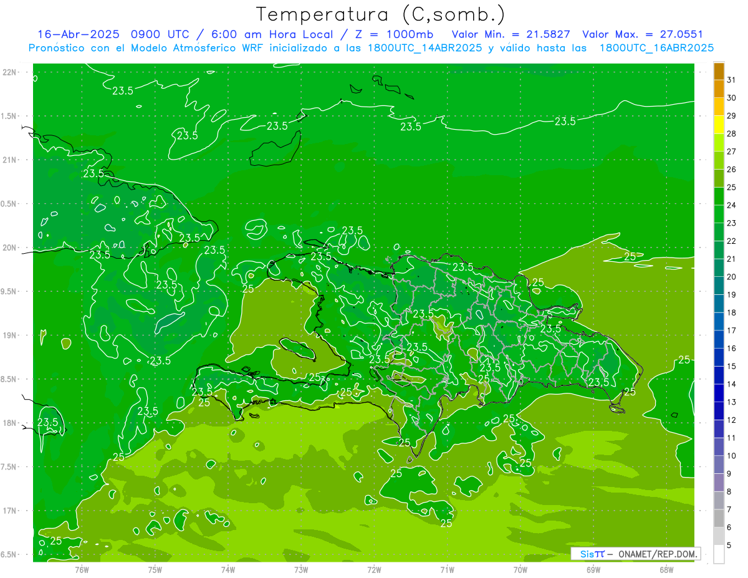Click the '0900 UTC' time text
748x578 pixels.
(160, 35)
